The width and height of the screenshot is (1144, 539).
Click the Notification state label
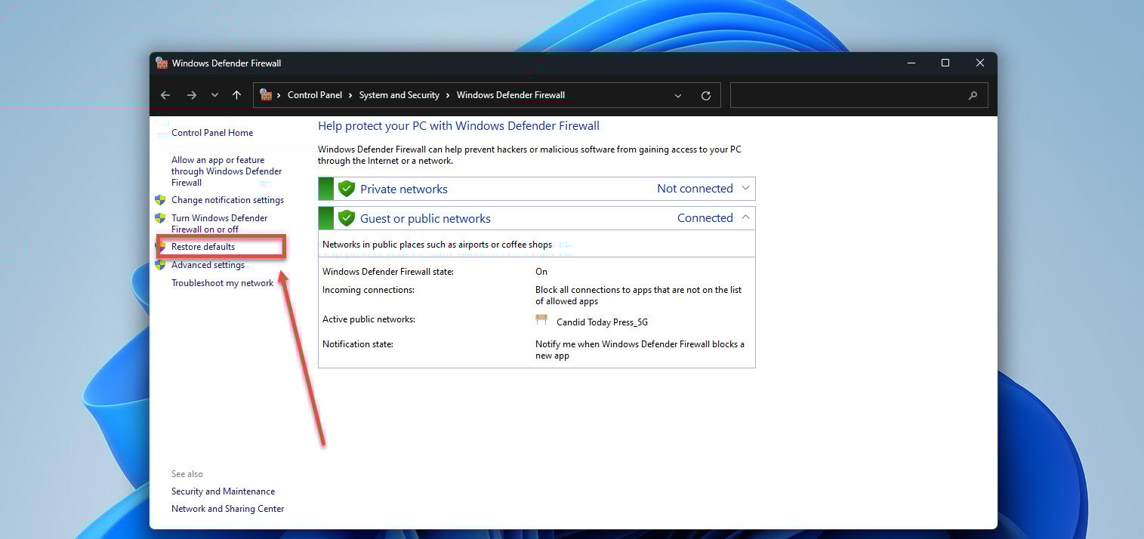click(x=358, y=344)
